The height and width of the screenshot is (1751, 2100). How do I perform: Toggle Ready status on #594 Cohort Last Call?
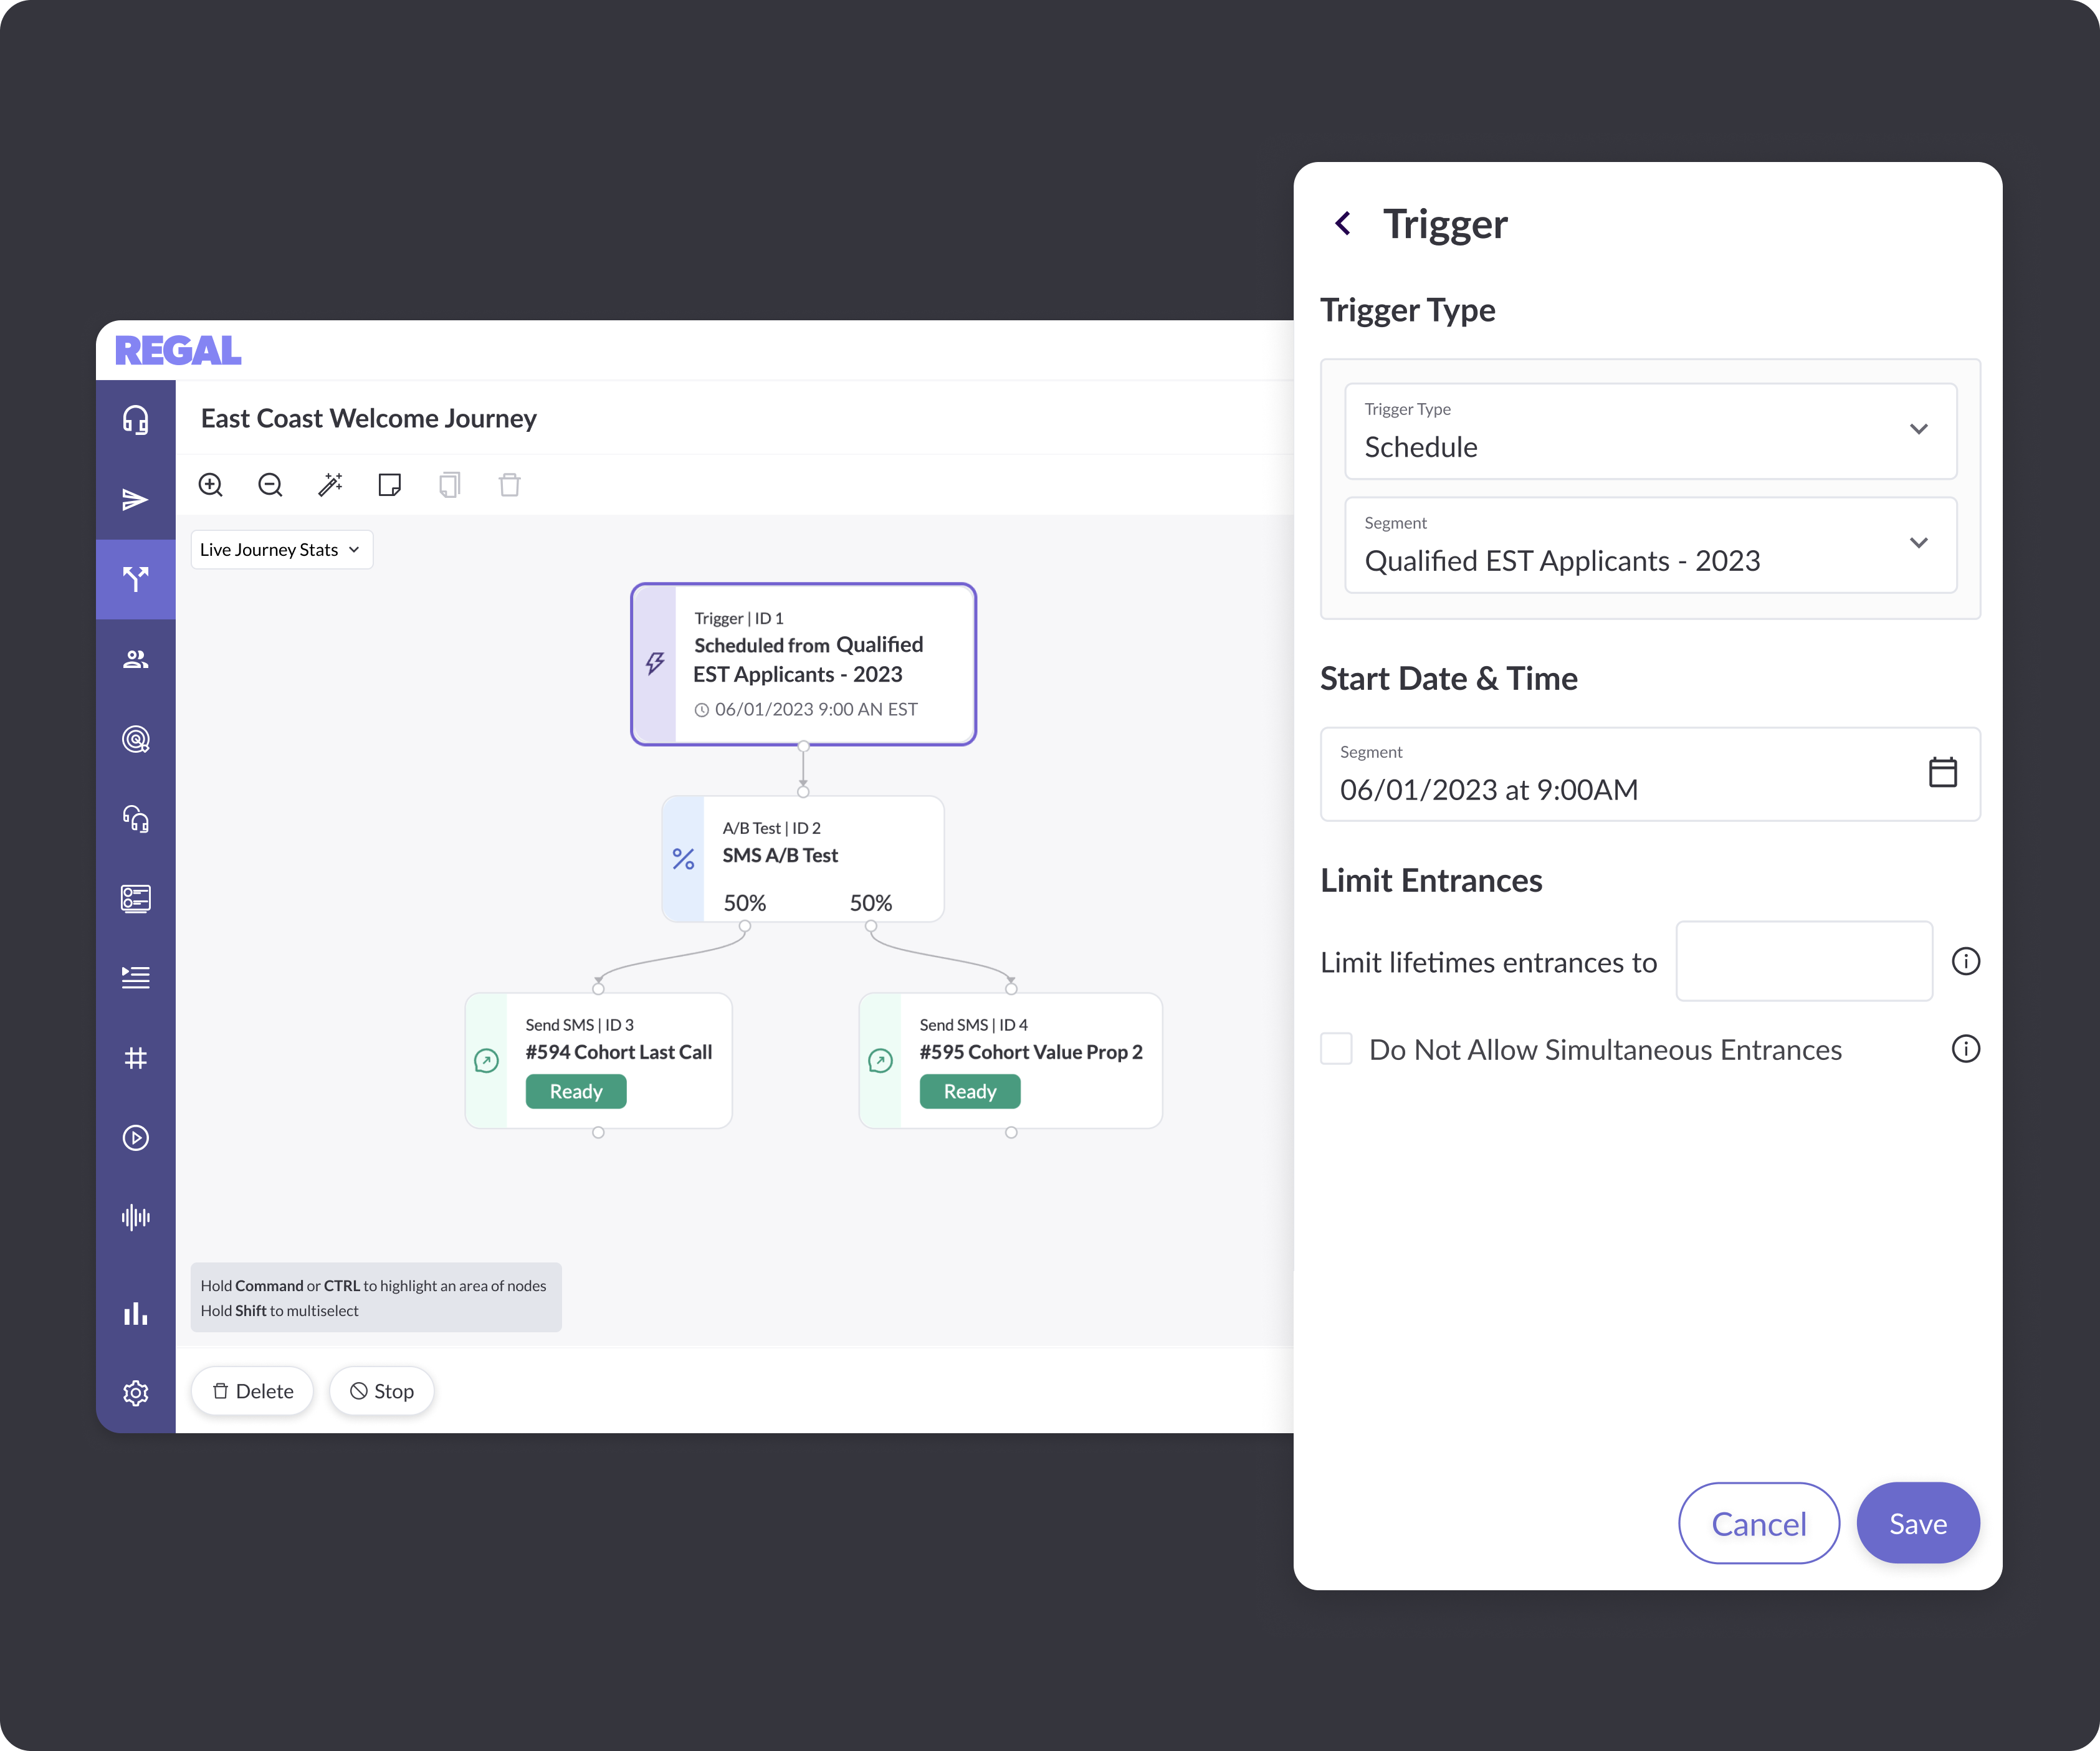pyautogui.click(x=576, y=1091)
